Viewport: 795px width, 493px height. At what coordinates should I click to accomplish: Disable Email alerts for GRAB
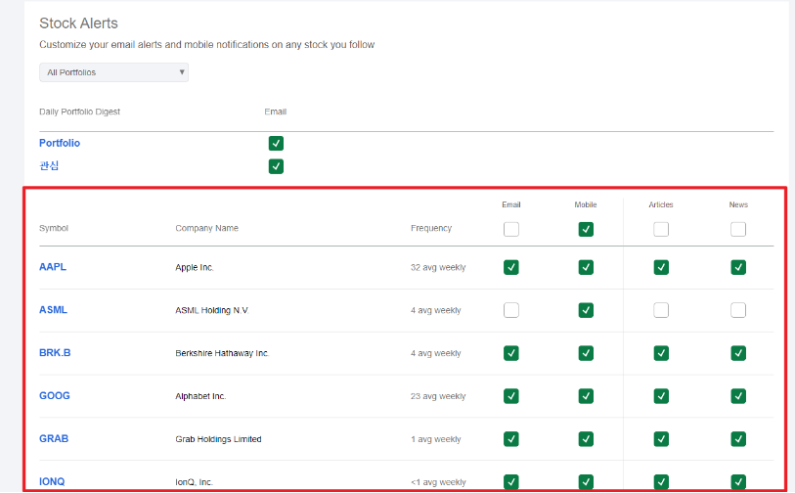[511, 439]
